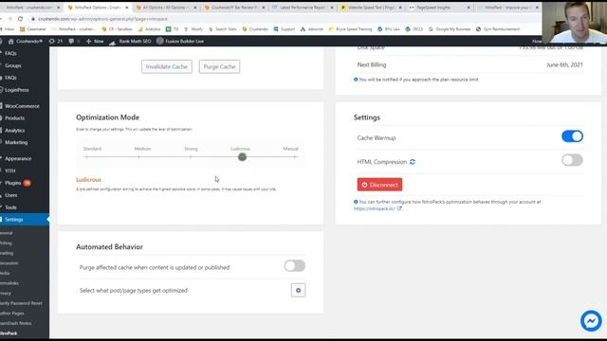Open Clarify Password Reset under Settings
The width and height of the screenshot is (607, 341).
[x=21, y=303]
